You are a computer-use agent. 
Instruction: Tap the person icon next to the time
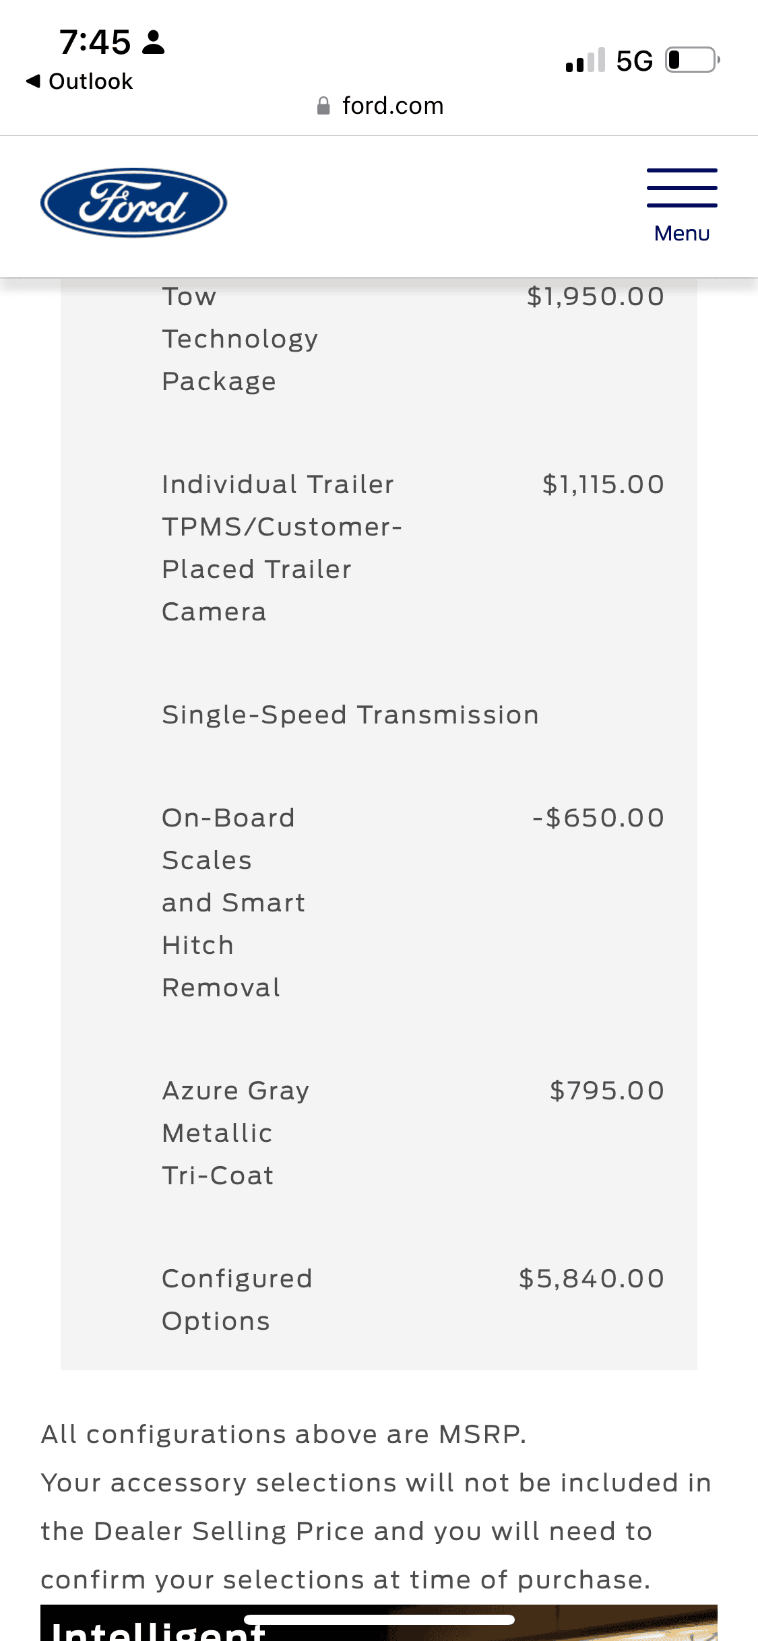tap(154, 42)
